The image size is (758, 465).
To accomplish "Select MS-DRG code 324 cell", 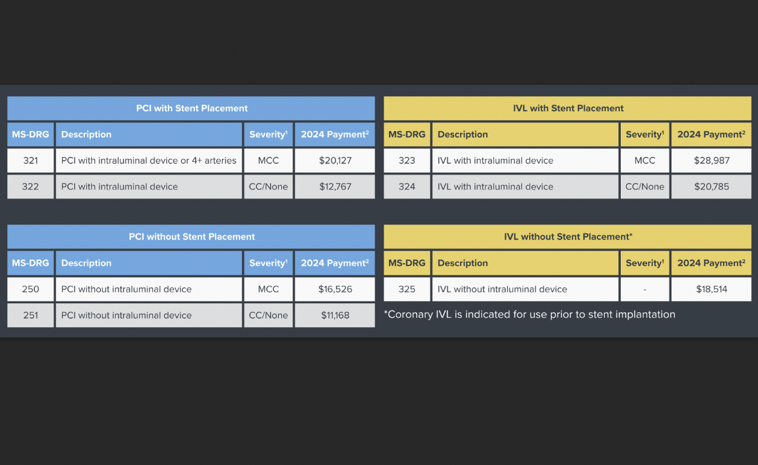I will [407, 186].
